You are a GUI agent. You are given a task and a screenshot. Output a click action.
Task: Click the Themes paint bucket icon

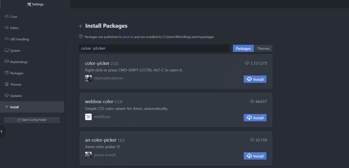click(x=6, y=84)
